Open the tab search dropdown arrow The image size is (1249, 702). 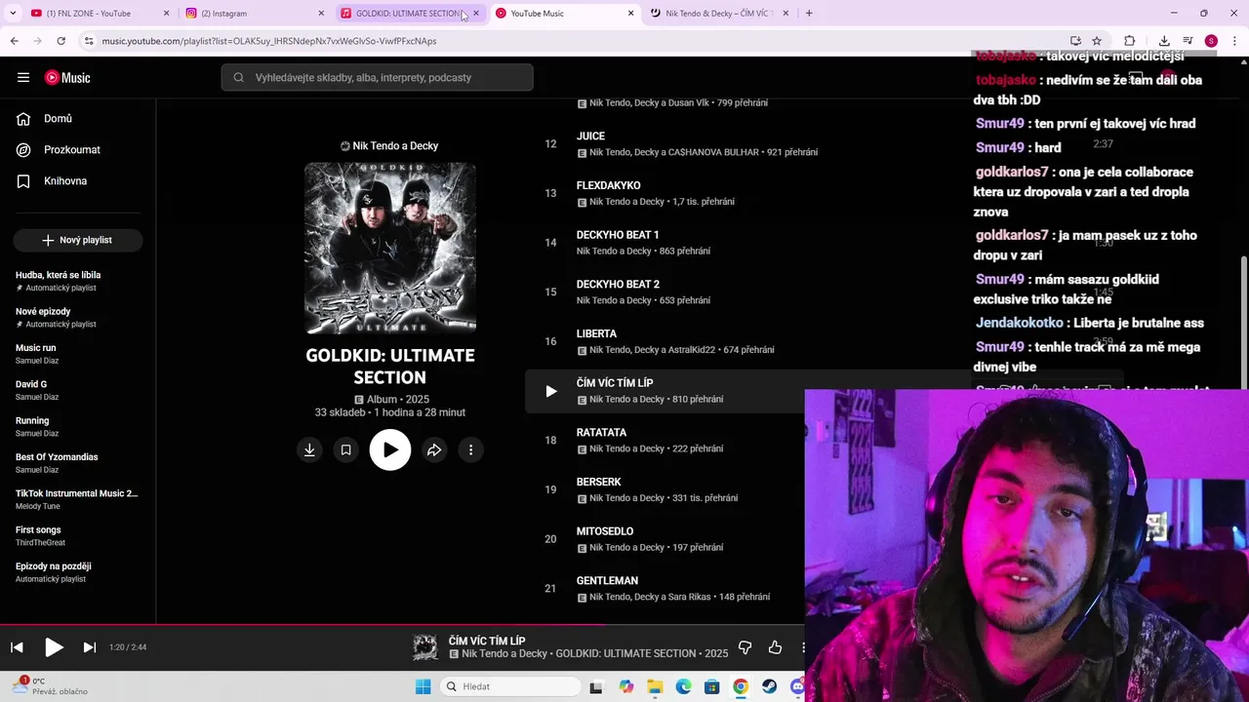coord(12,14)
